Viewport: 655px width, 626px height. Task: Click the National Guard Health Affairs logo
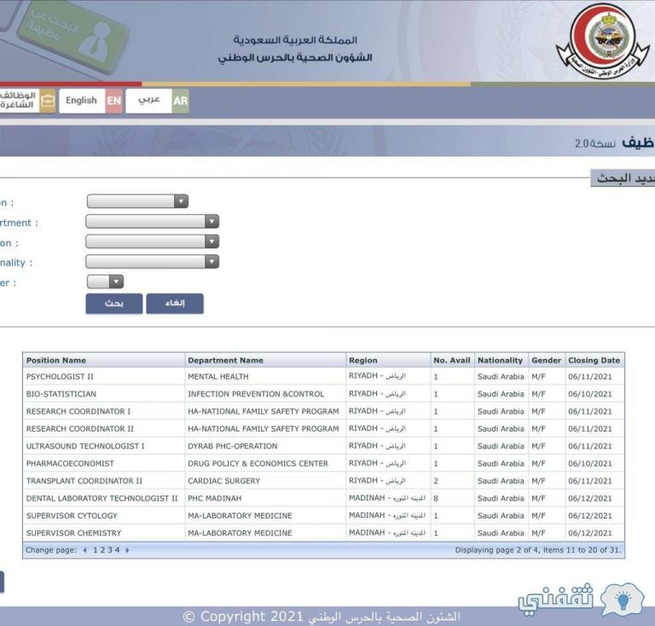click(603, 42)
